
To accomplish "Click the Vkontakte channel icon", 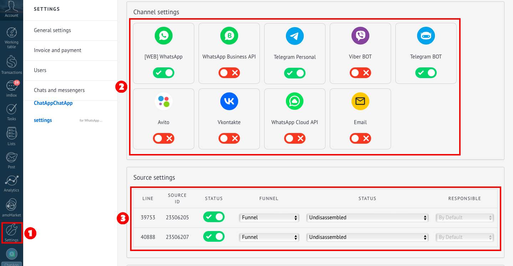I will pyautogui.click(x=229, y=101).
